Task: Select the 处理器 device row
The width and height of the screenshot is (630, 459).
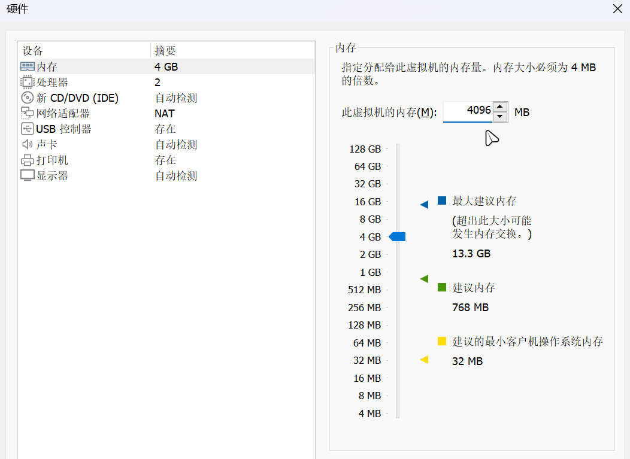Action: pyautogui.click(x=166, y=82)
